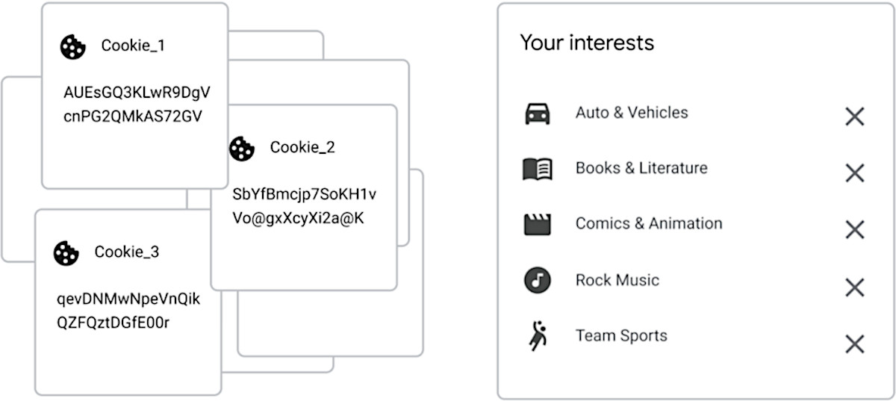Click the Cookie_1 cookie icon
The image size is (896, 401).
(73, 46)
